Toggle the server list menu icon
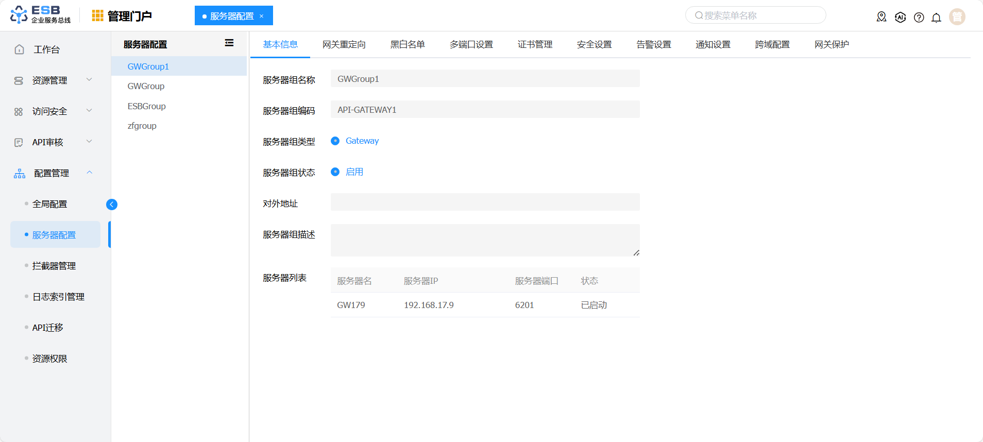Image resolution: width=983 pixels, height=442 pixels. (229, 43)
